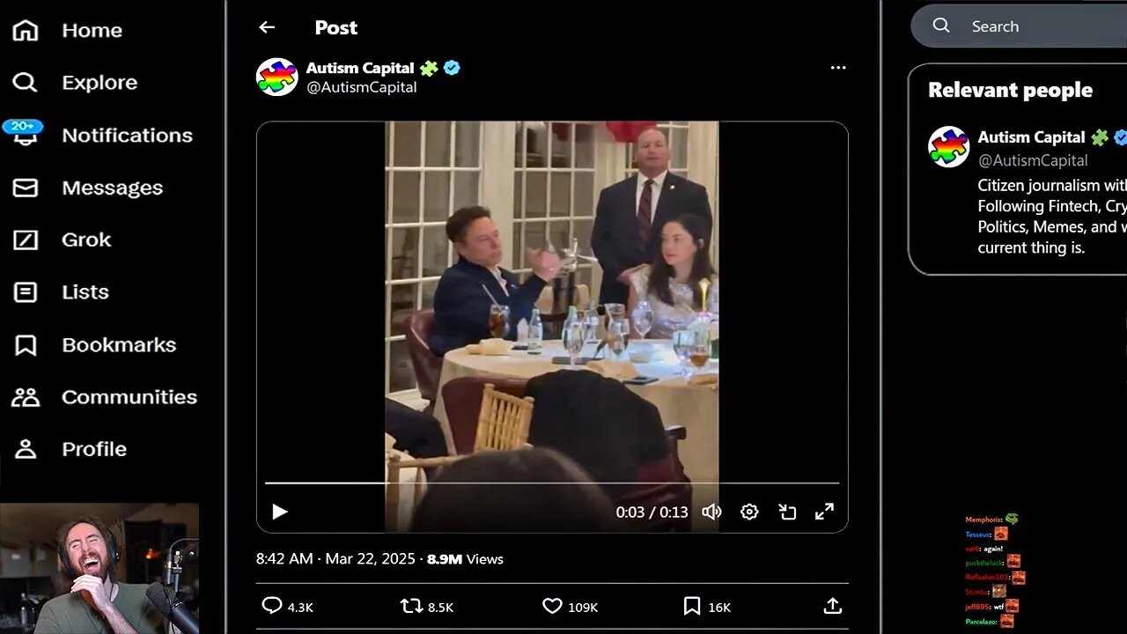Image resolution: width=1127 pixels, height=634 pixels.
Task: Reply to the post via comment icon
Action: (x=273, y=606)
